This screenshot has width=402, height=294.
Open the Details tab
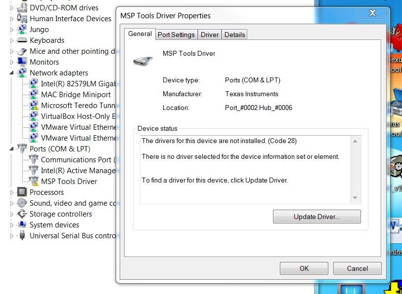pyautogui.click(x=234, y=35)
